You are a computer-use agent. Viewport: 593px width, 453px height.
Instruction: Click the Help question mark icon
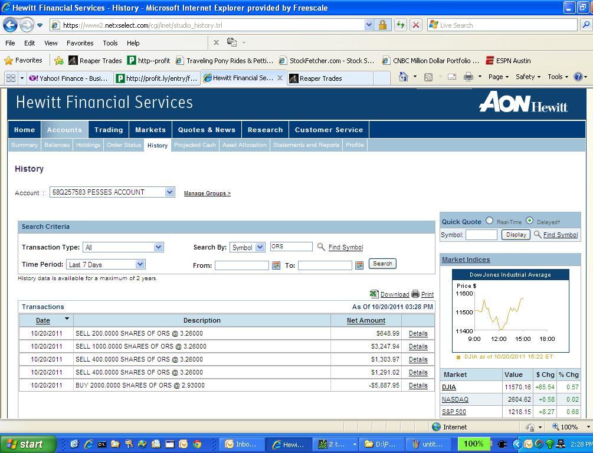pyautogui.click(x=578, y=77)
